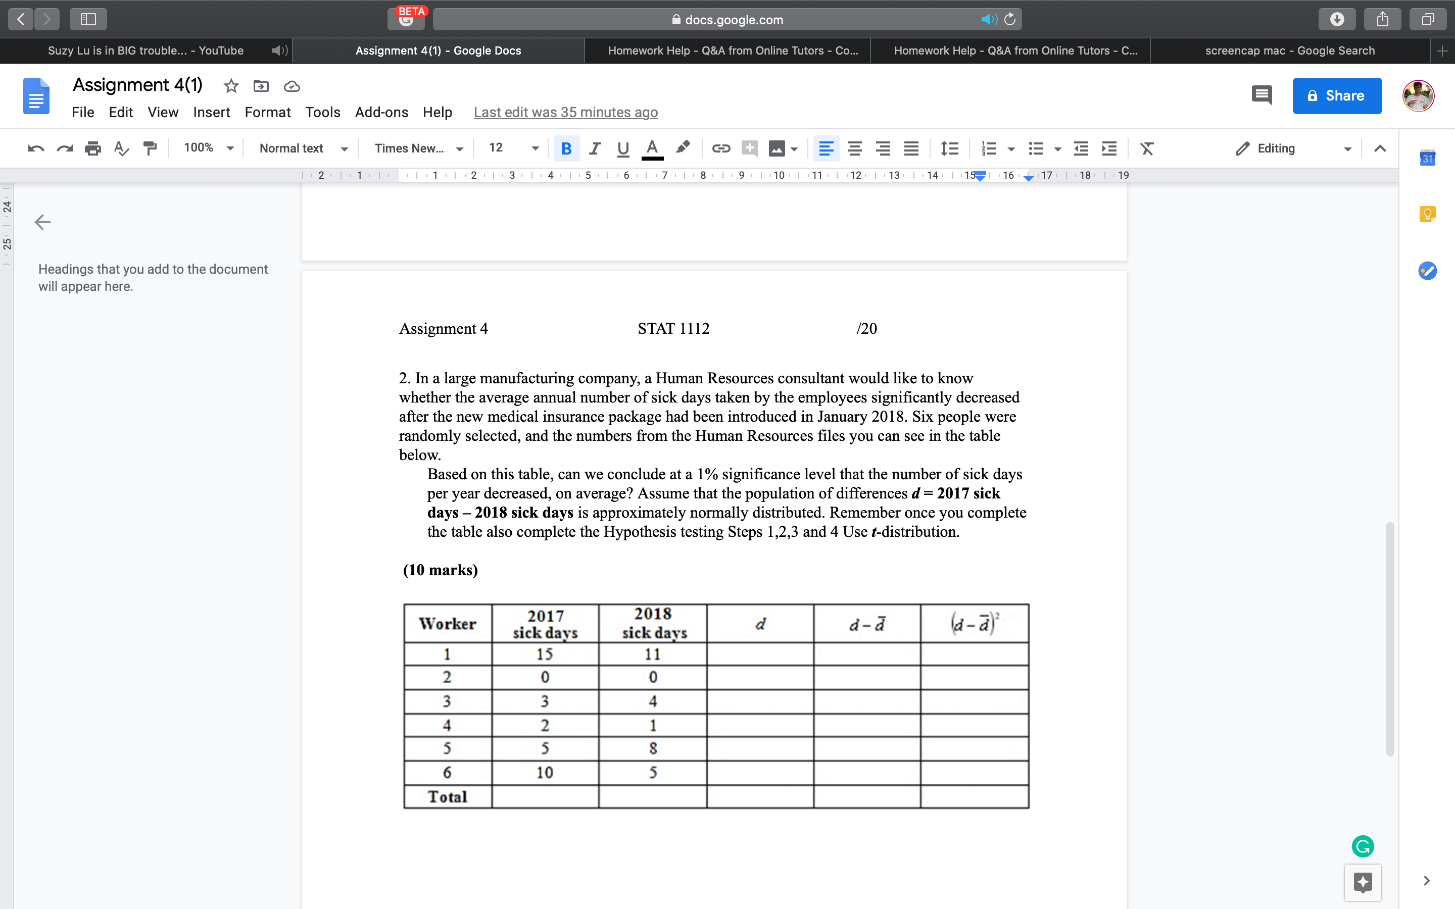Add a comment
This screenshot has height=909, width=1455.
(749, 148)
